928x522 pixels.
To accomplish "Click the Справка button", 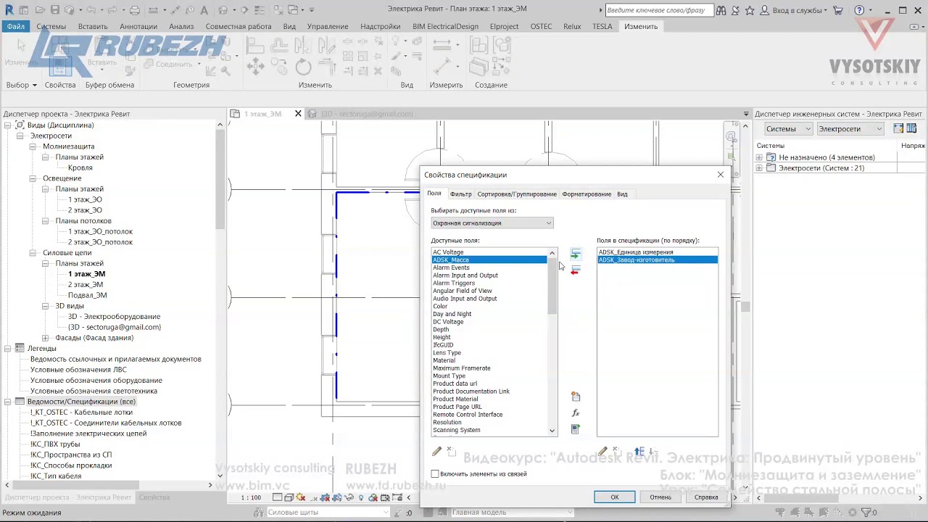I will click(x=706, y=497).
